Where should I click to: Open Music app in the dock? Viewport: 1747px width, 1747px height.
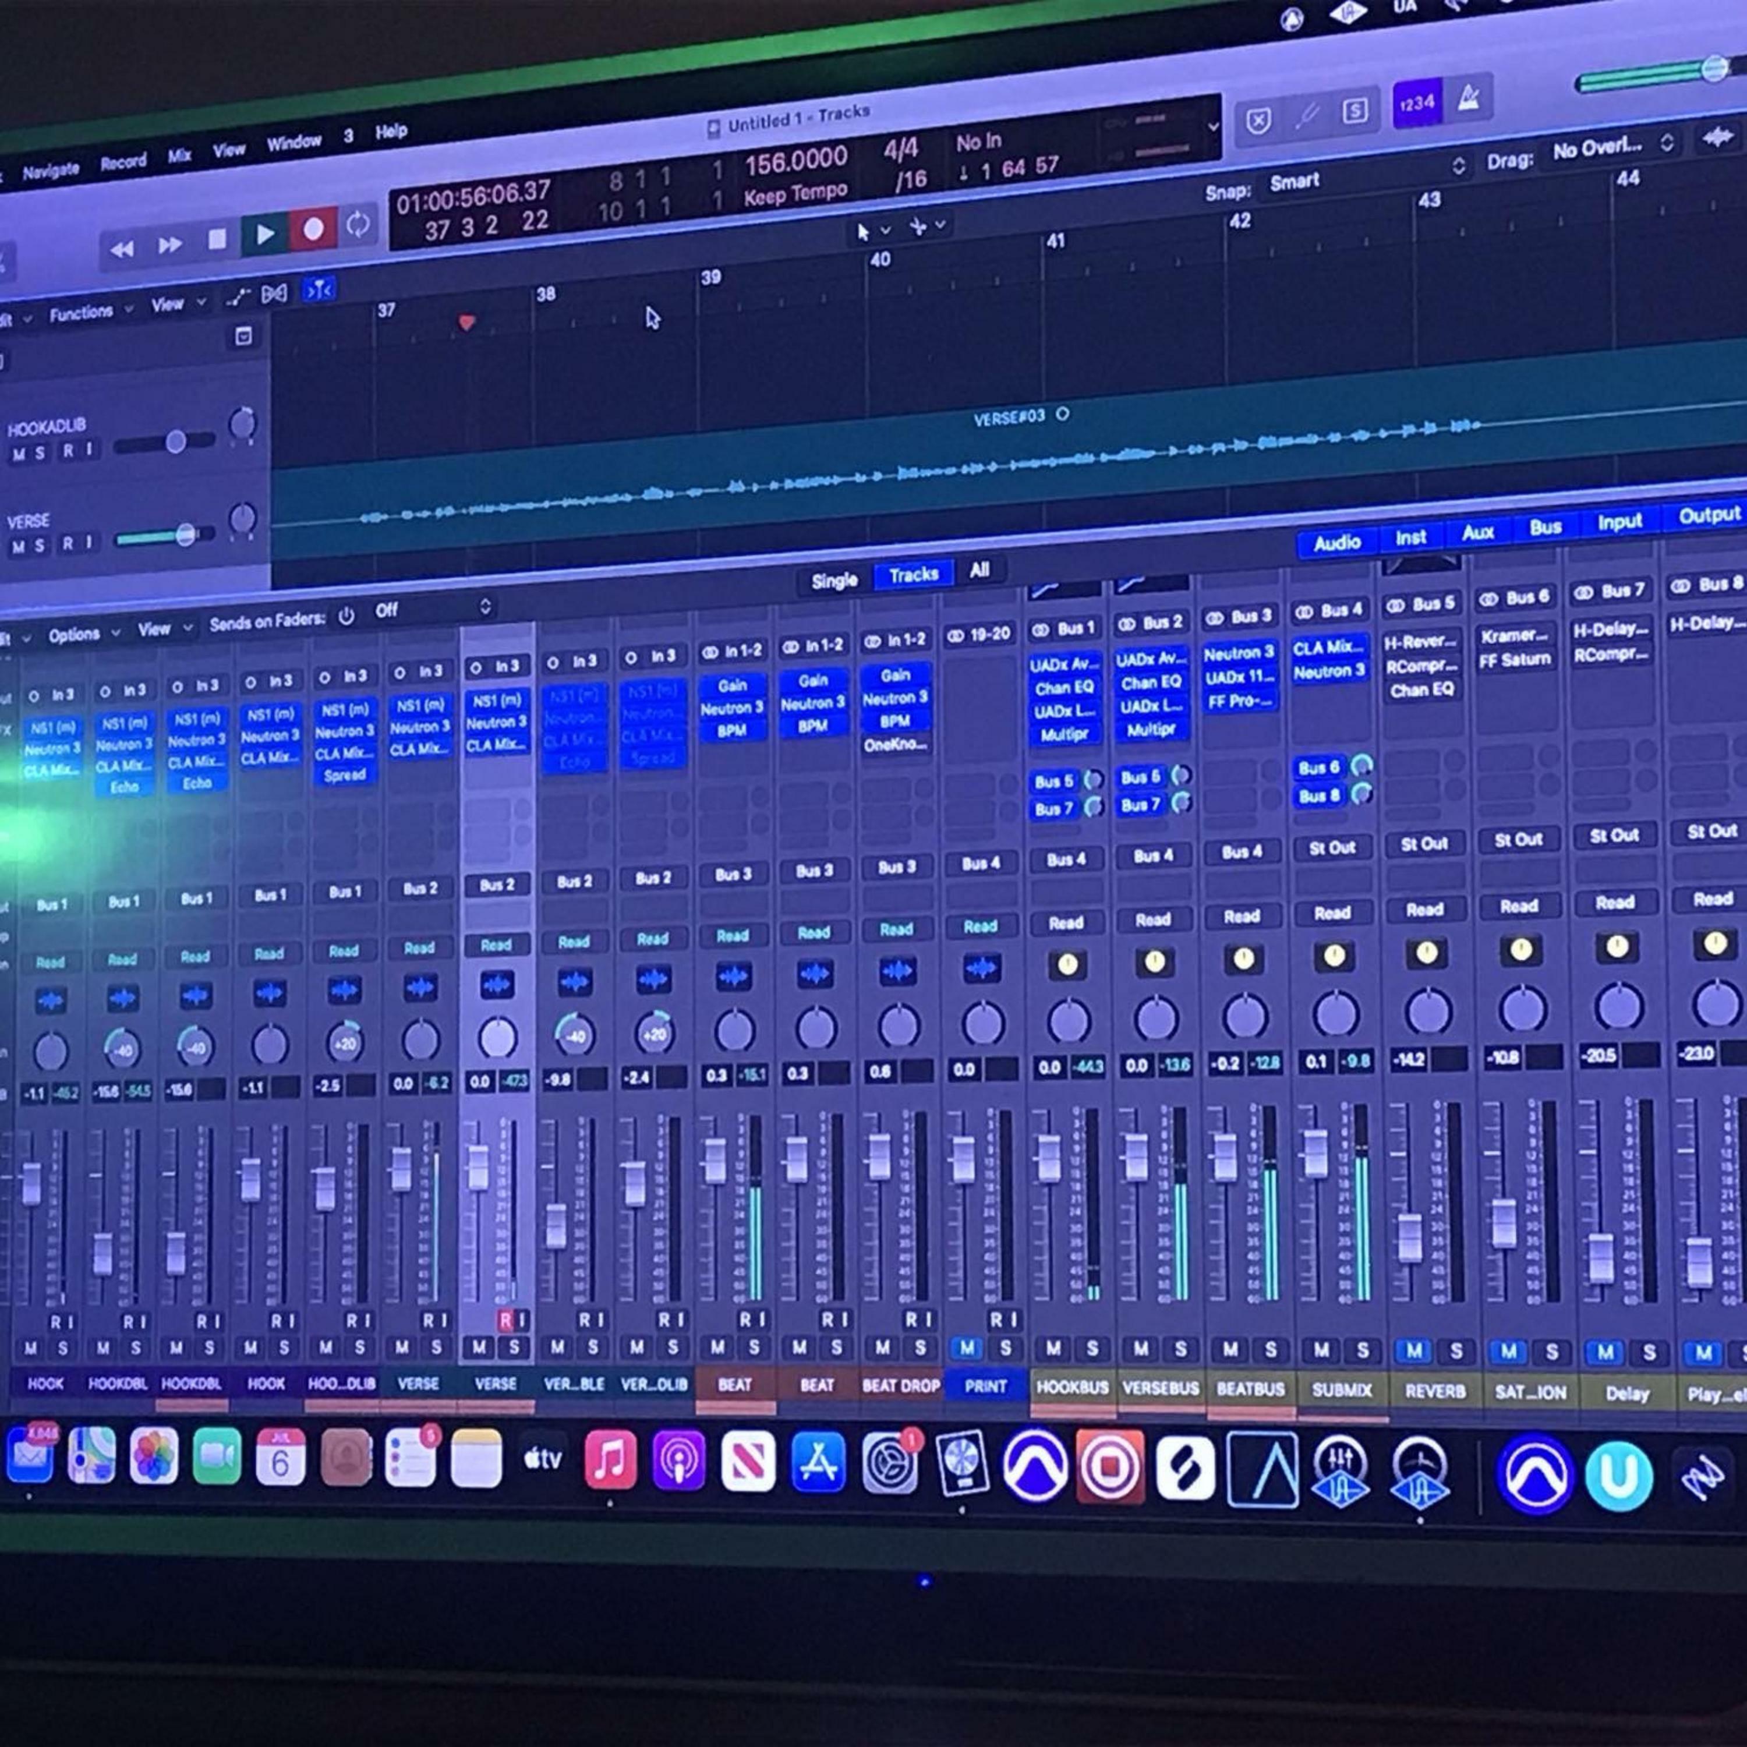pos(610,1459)
